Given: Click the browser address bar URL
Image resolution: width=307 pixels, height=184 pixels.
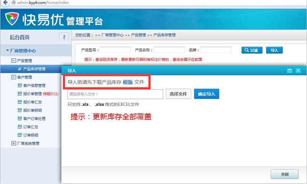Looking at the screenshot, I should coord(43,2).
